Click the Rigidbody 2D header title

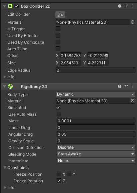[34, 87]
